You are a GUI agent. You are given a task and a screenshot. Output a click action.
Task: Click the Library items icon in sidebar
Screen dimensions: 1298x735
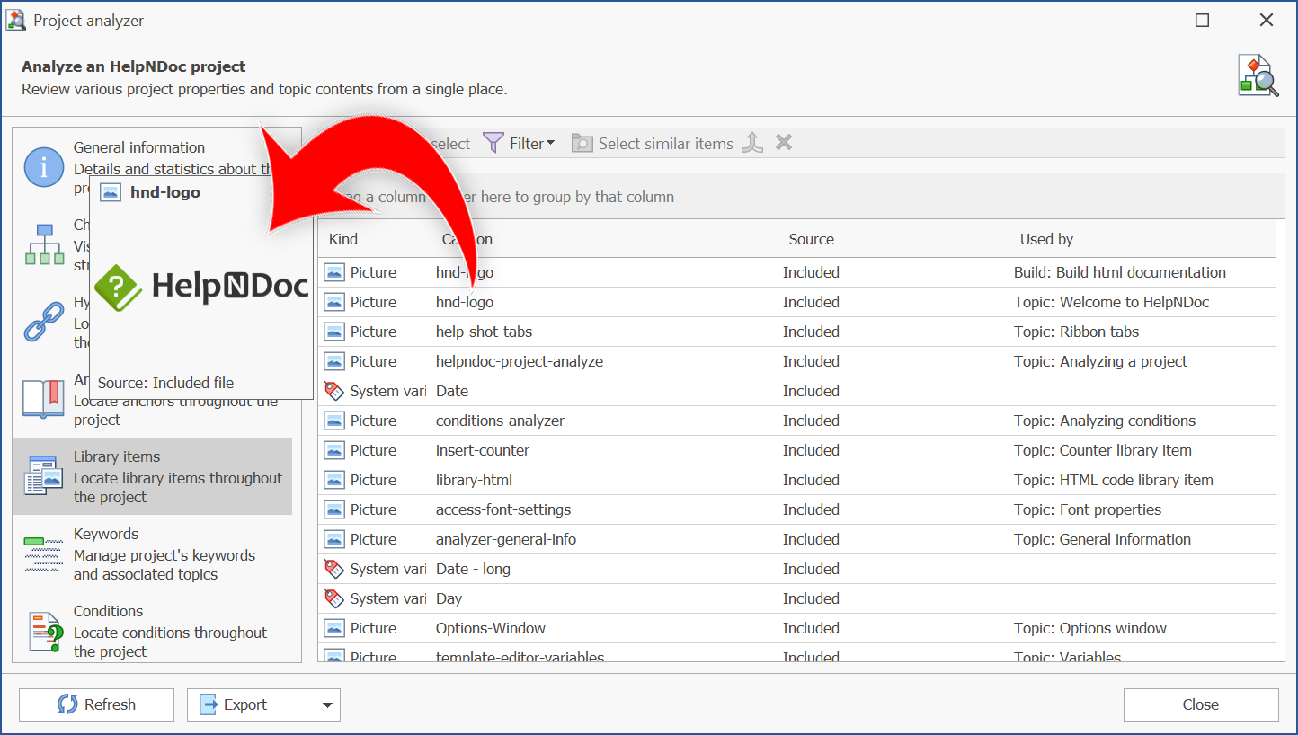coord(44,476)
